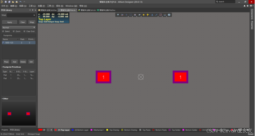Image resolution: width=255 pixels, height=136 pixels.
Task: Switch to the PCB Library bottom tab
Action: click(x=15, y=130)
